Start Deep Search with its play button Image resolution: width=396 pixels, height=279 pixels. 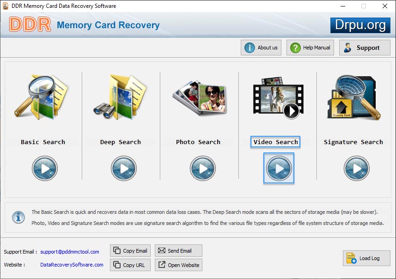[123, 168]
